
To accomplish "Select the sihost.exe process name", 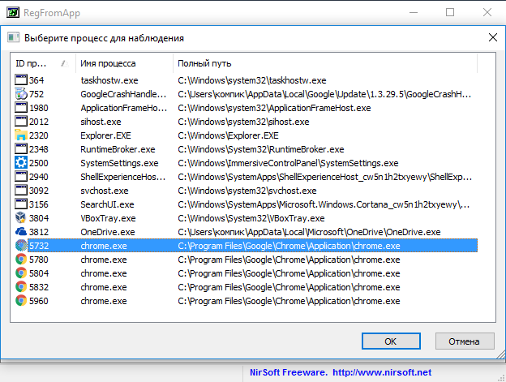I will (x=101, y=122).
